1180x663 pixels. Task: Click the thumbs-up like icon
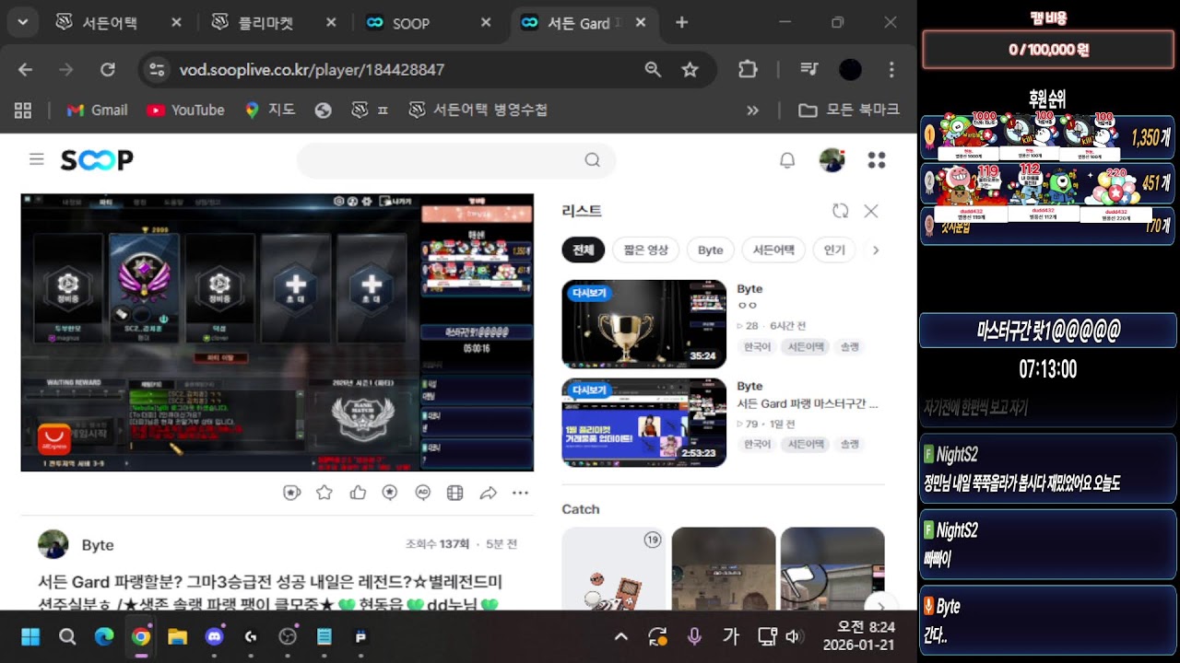tap(358, 493)
